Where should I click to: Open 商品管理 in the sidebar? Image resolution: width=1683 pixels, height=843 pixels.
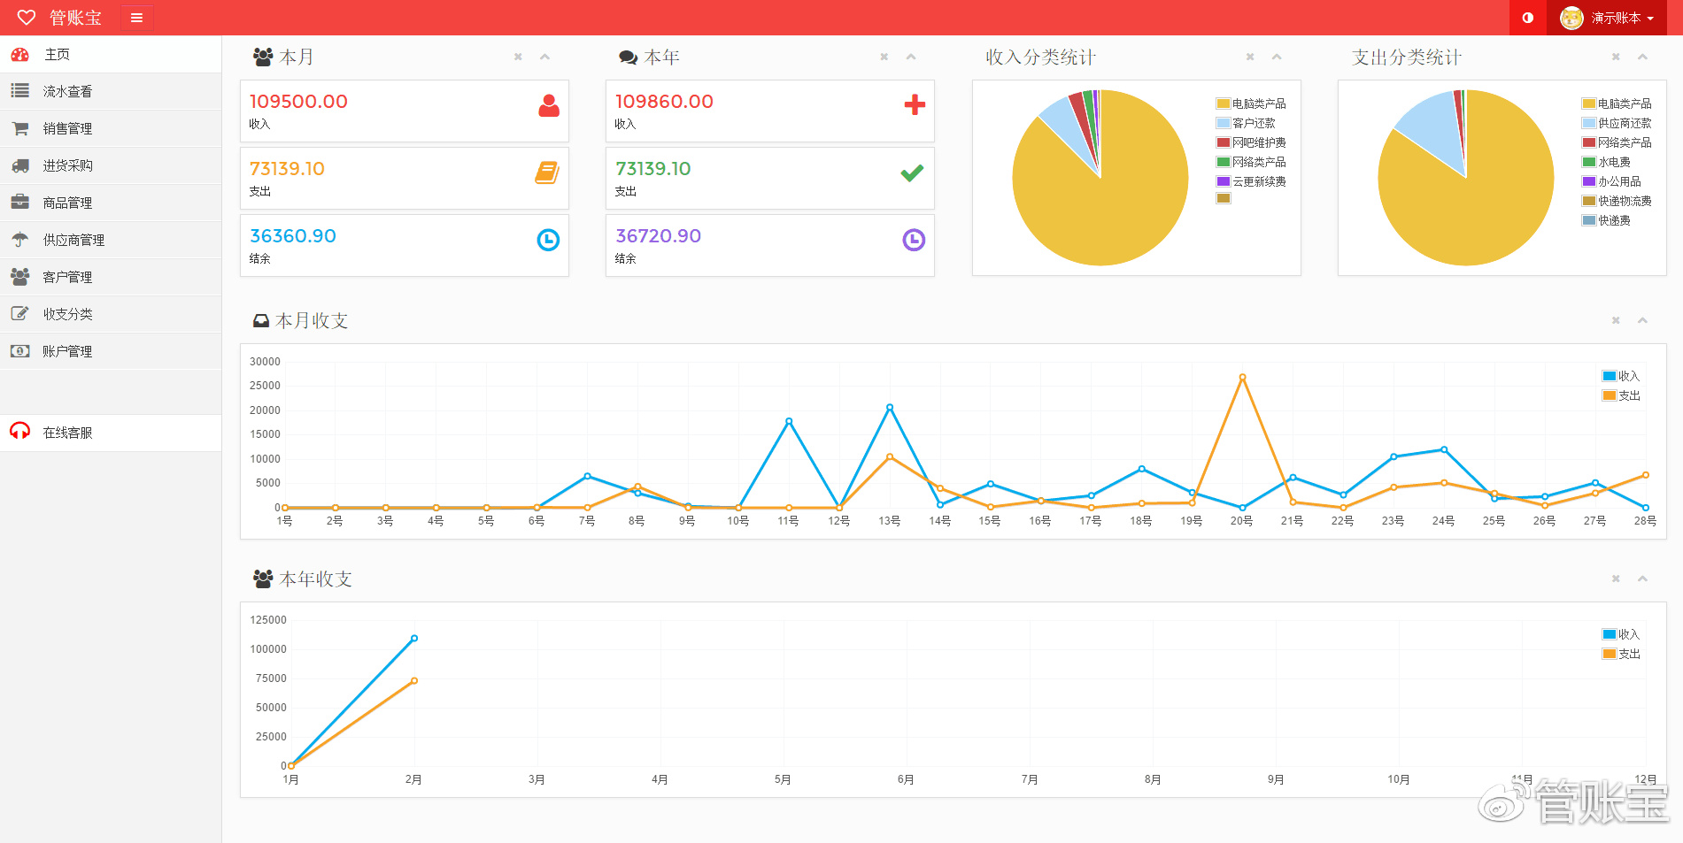pos(111,203)
